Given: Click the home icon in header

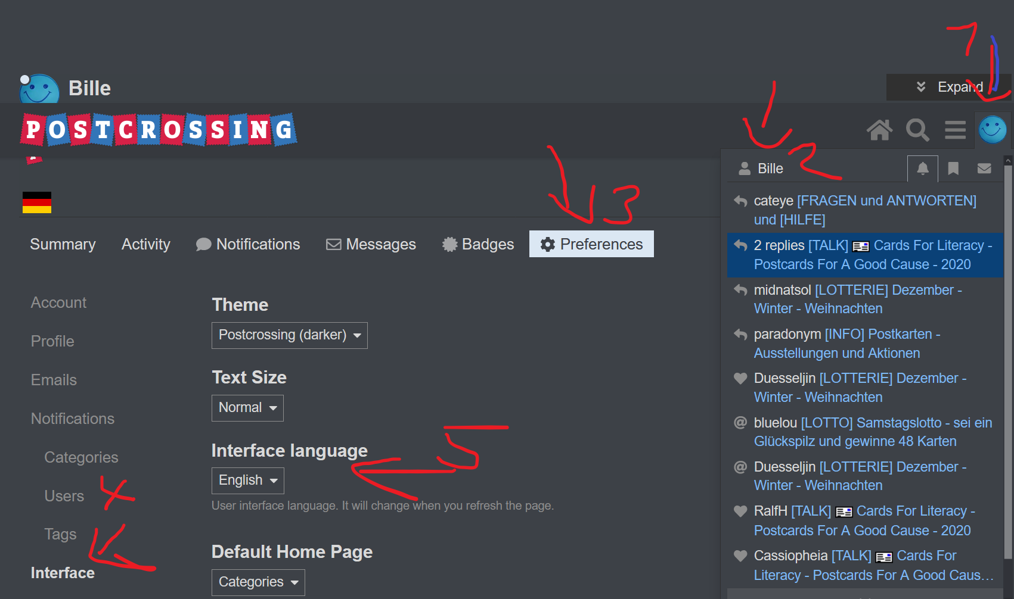Looking at the screenshot, I should click(879, 129).
